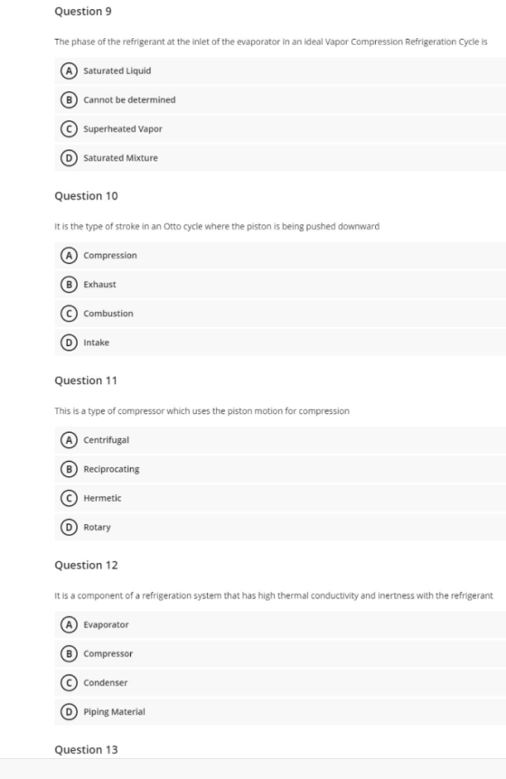Click the Question 13 heading
The image size is (506, 779).
86,750
